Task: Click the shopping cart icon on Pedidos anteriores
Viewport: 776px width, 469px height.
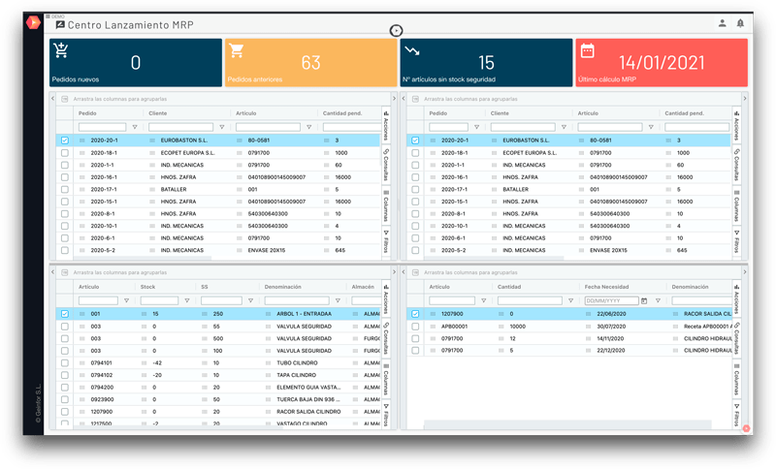Action: tap(236, 51)
